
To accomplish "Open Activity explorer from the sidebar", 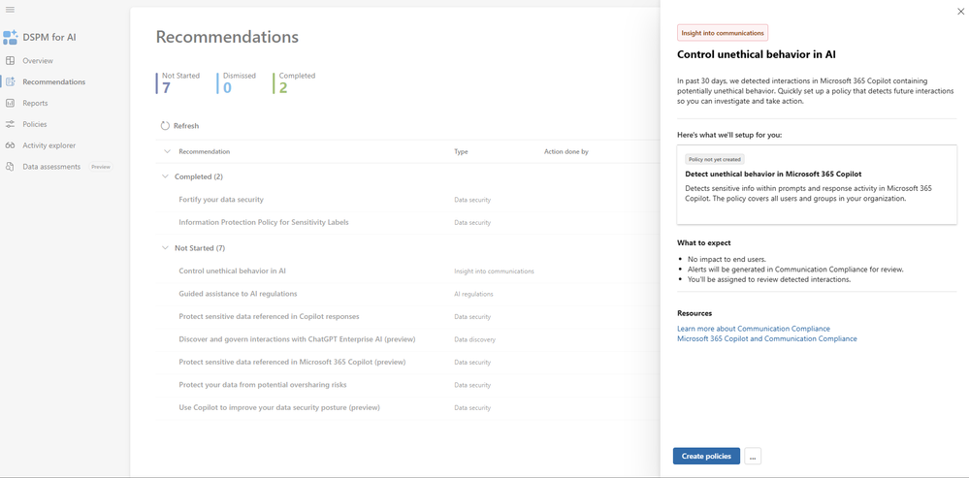I will click(x=48, y=145).
